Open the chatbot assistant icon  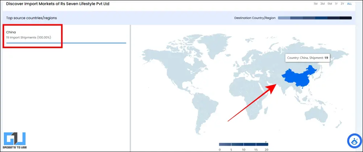tap(354, 141)
